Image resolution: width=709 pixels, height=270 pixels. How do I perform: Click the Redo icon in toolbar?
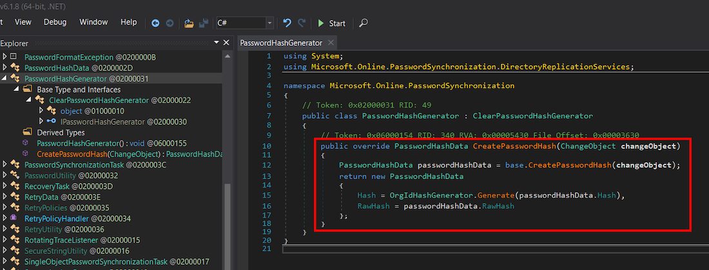point(302,23)
